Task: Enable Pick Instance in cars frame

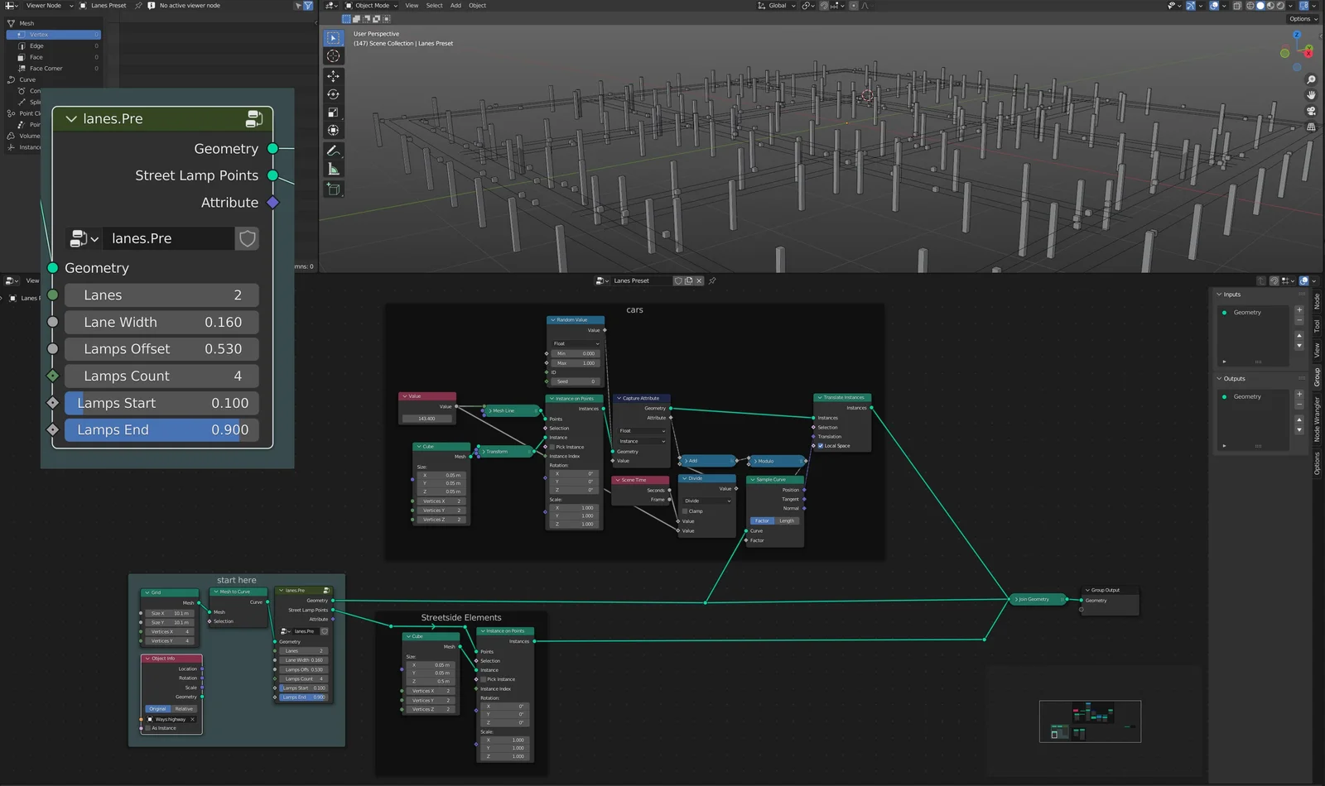Action: click(x=552, y=447)
